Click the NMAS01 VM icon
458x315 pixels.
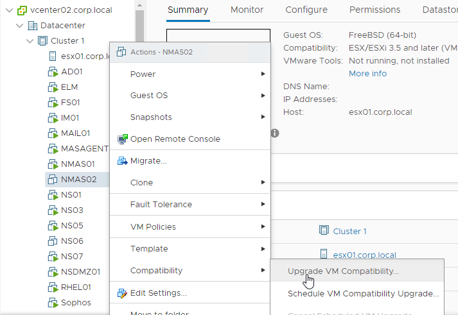click(53, 164)
